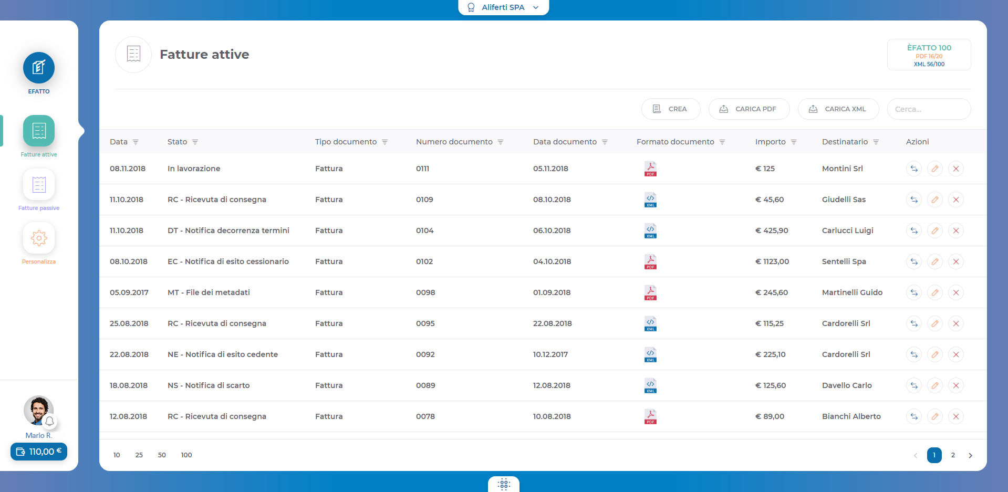Filter by Numero documento column
The image size is (1008, 492).
pos(501,142)
